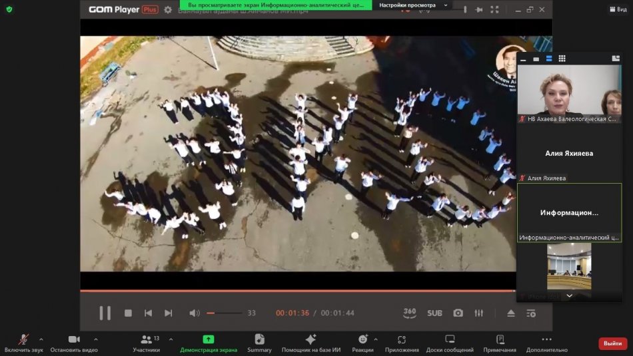Open the Участники participants panel

tap(146, 343)
